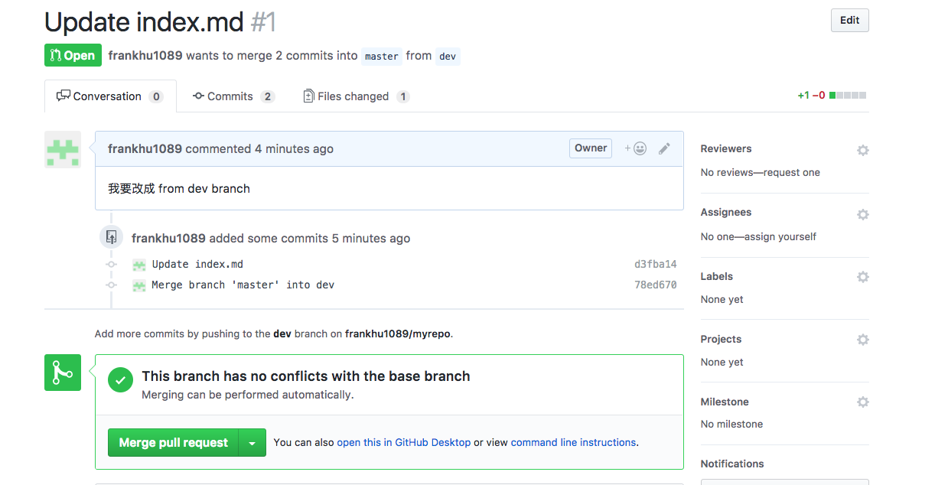This screenshot has width=948, height=485.
Task: Click the green Open status badge
Action: 73,55
